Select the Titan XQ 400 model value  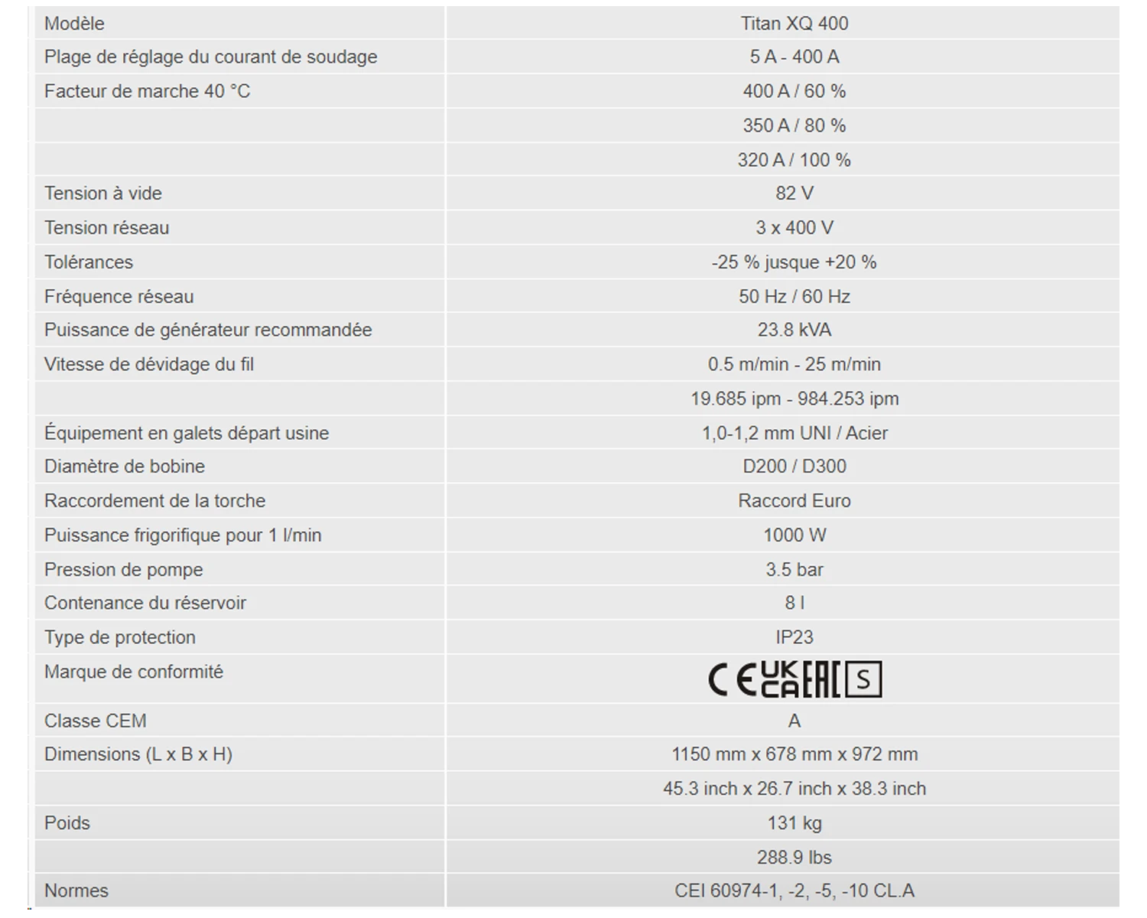coord(794,24)
